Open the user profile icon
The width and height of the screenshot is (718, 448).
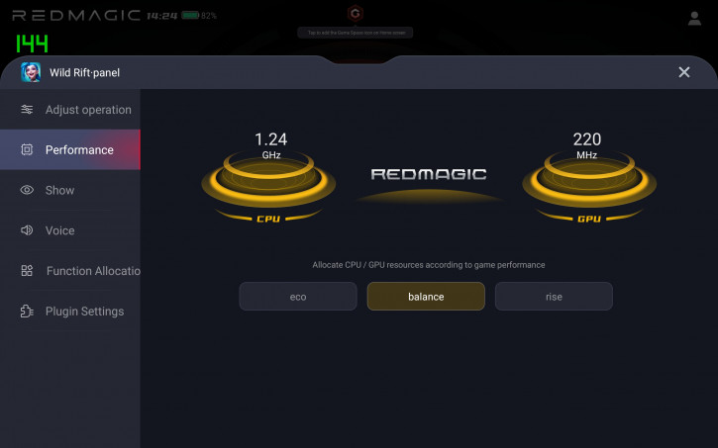[x=694, y=18]
